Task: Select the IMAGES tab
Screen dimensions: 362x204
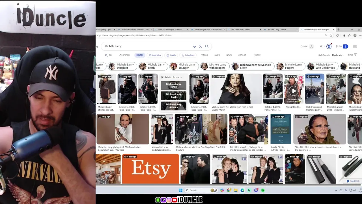Action: (140, 55)
